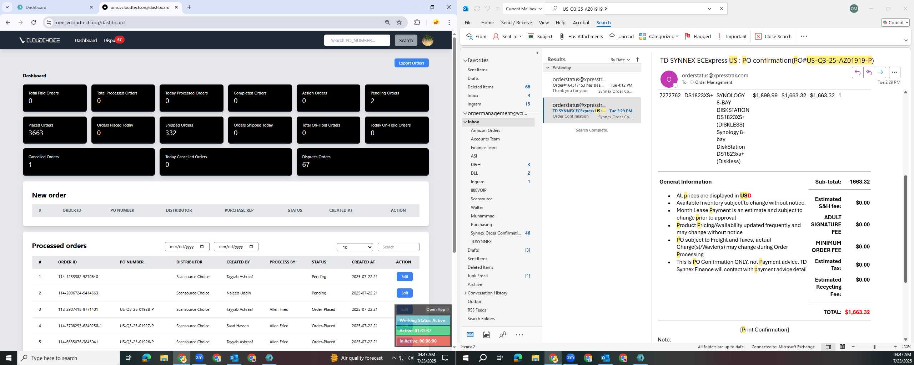914x365 pixels.
Task: Click the Search button beside PO number field
Action: (x=406, y=40)
